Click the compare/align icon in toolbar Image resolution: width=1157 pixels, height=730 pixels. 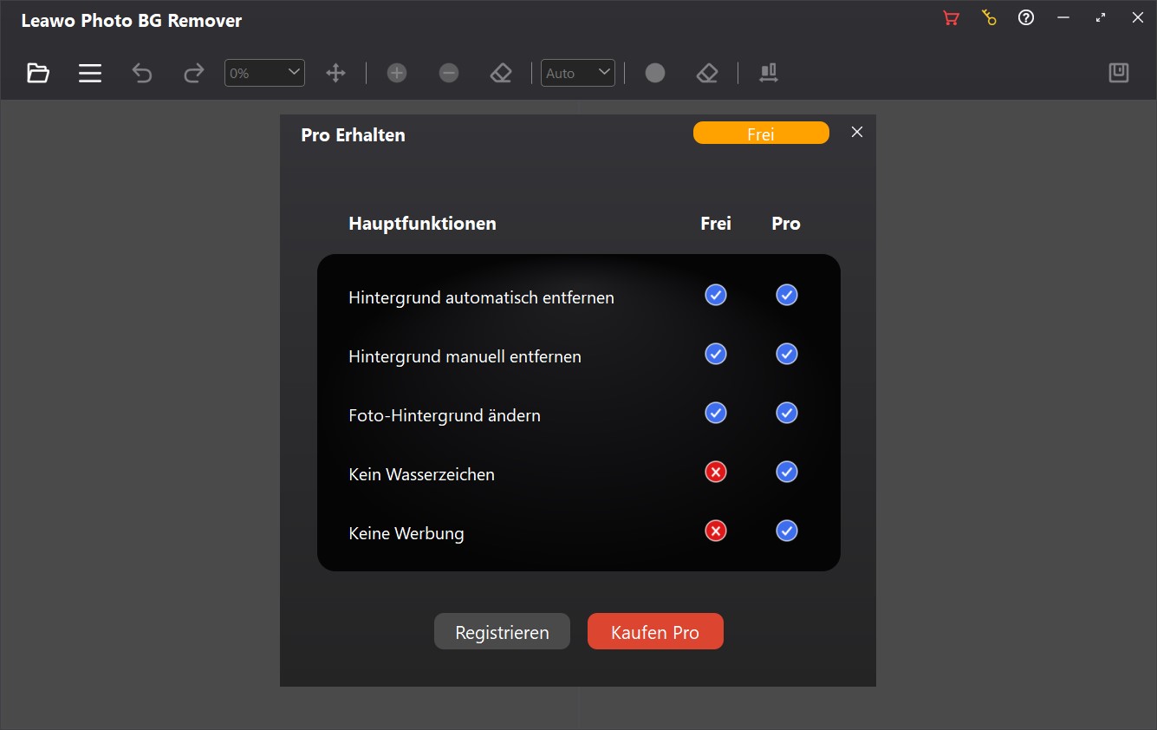pyautogui.click(x=768, y=74)
